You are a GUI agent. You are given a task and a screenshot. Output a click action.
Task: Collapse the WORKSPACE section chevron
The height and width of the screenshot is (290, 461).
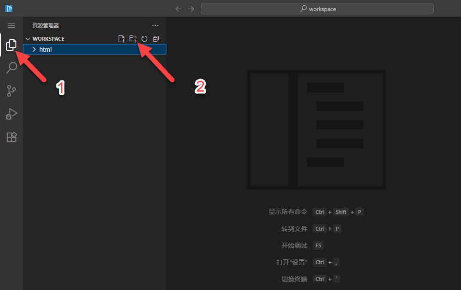tap(28, 39)
